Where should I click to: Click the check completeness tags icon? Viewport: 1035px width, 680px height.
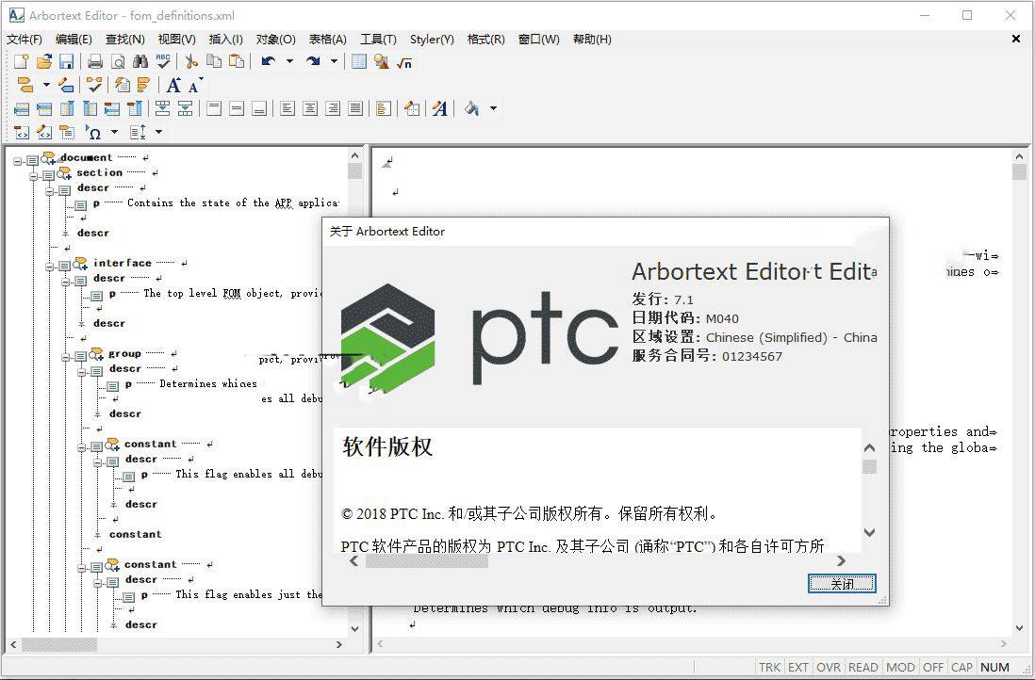click(94, 85)
